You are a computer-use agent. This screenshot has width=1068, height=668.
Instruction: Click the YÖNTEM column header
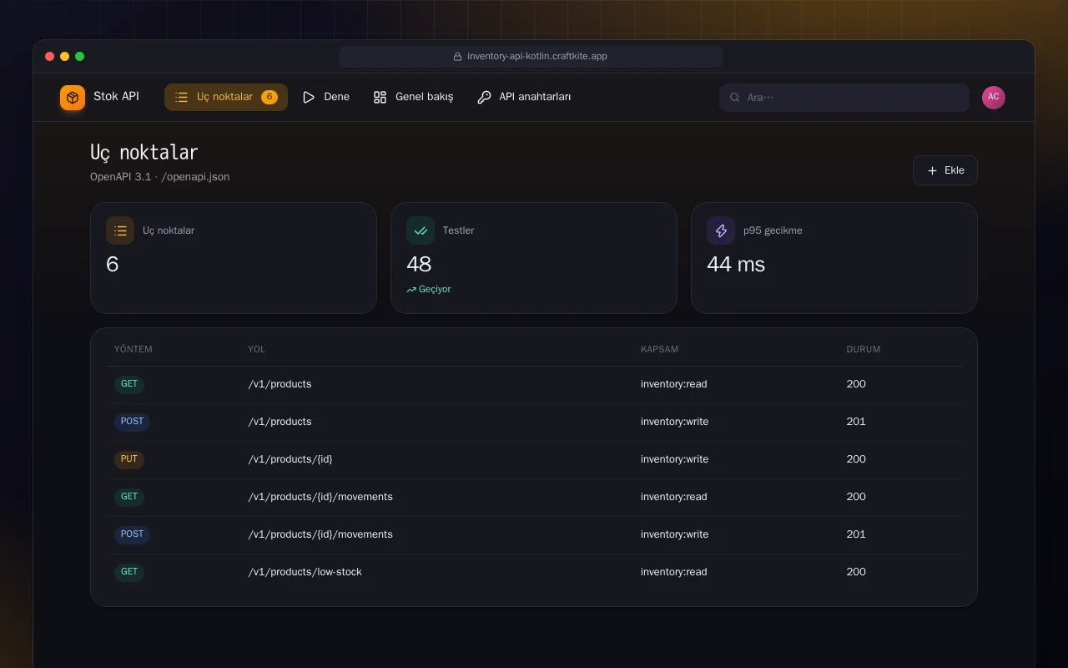[x=133, y=349]
